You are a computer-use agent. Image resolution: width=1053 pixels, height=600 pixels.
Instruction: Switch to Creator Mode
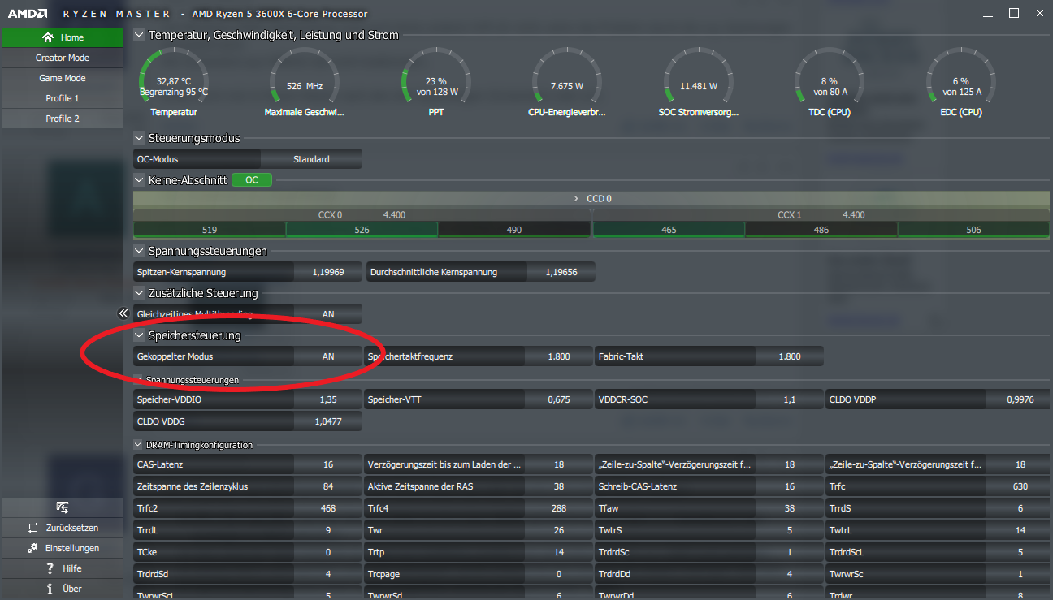click(x=63, y=58)
